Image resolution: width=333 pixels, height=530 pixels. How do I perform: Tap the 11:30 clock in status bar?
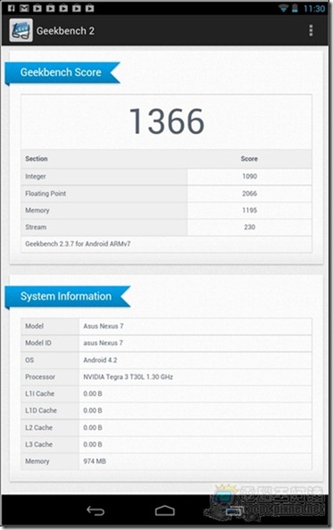point(314,8)
